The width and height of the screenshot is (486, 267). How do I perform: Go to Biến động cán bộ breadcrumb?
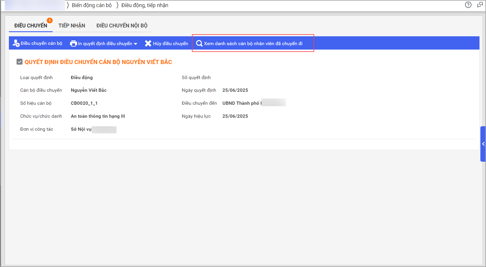click(92, 5)
